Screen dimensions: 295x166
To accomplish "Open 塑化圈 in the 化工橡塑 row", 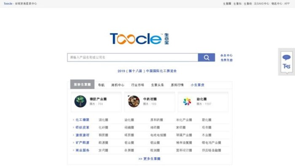I will click(x=206, y=120).
